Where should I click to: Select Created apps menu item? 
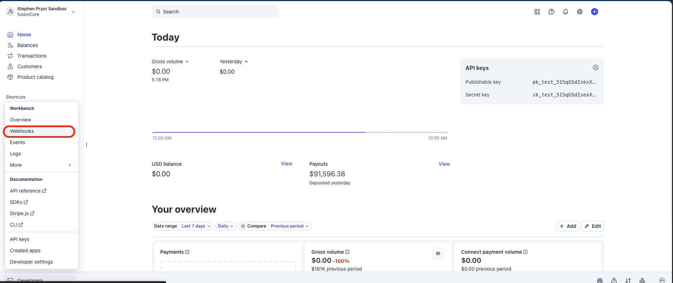(x=41, y=250)
